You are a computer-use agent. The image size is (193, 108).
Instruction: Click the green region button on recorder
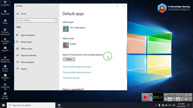point(182,95)
